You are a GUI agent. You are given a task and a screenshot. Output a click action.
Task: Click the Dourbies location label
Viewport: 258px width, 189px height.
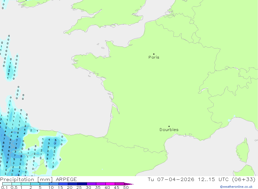point(169,130)
